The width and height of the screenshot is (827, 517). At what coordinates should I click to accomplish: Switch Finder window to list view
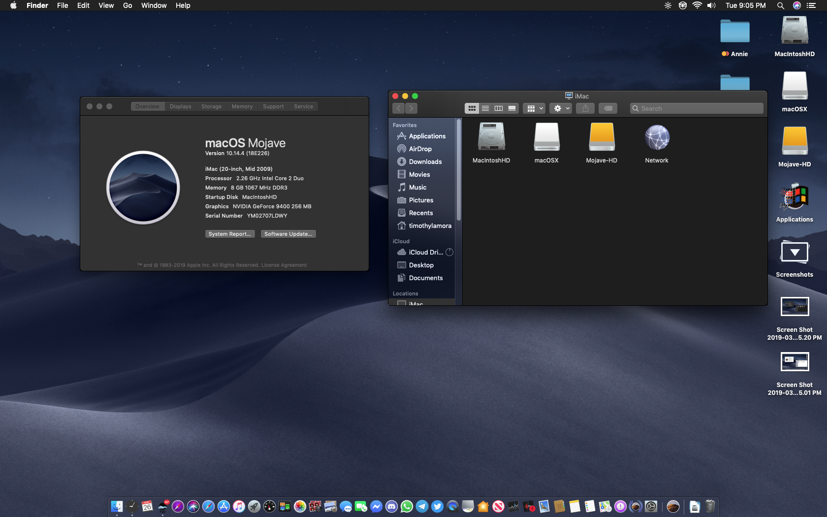[x=485, y=108]
